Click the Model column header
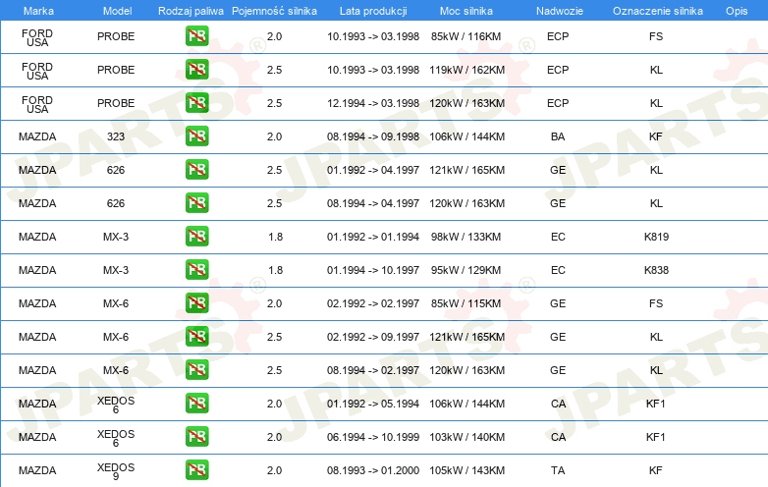Screen dimensions: 768x487 pos(117,11)
